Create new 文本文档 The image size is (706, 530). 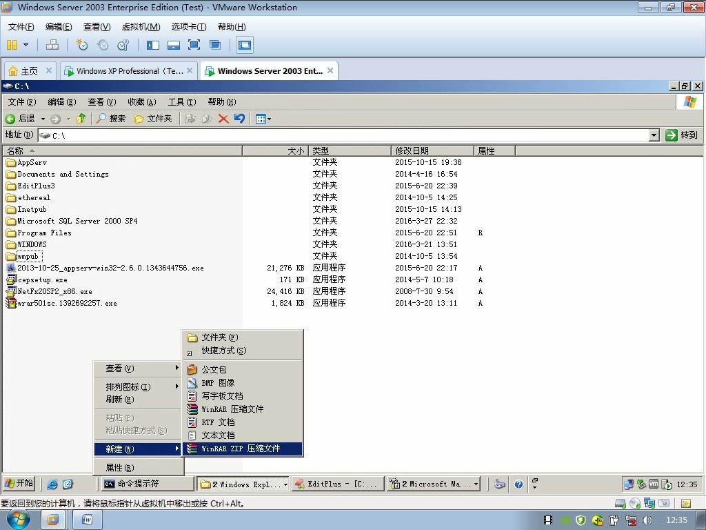(x=242, y=435)
